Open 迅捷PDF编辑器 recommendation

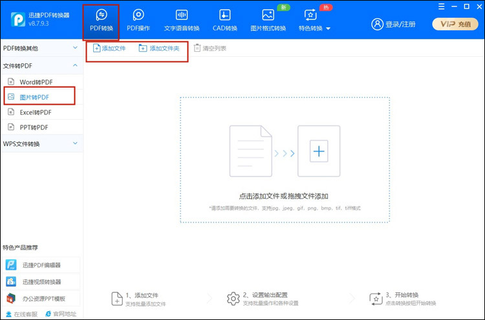tap(41, 265)
